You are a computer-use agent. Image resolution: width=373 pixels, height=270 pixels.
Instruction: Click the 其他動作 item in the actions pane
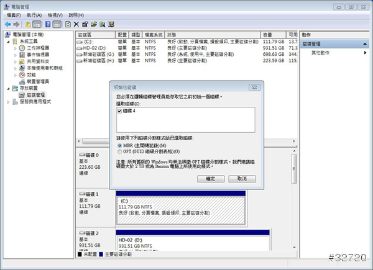coord(321,53)
